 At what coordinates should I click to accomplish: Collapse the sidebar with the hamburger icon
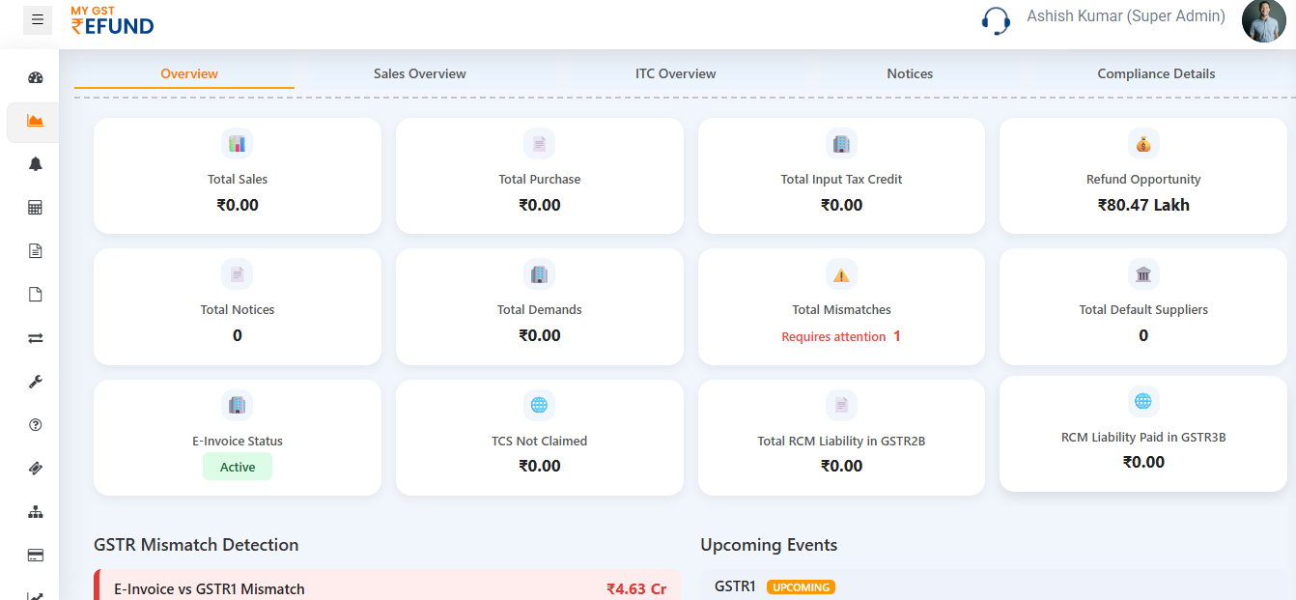(x=37, y=19)
